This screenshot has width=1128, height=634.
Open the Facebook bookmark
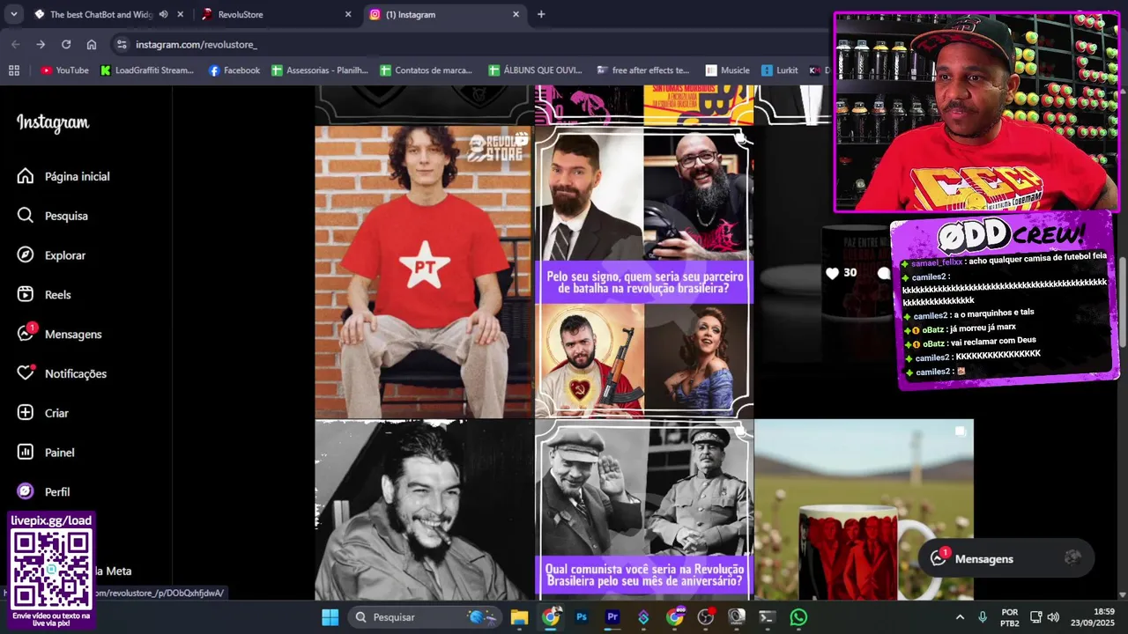pos(234,70)
